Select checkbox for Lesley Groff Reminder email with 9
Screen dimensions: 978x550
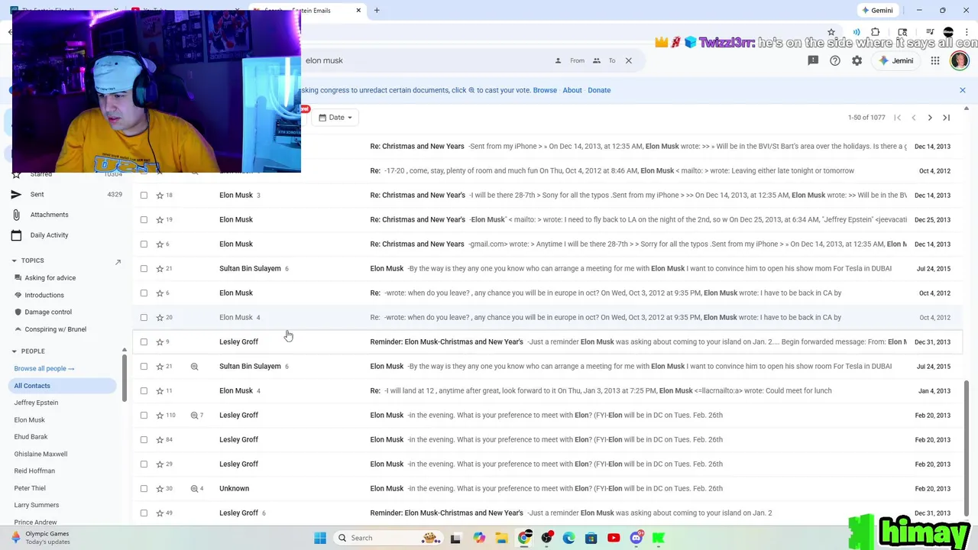[x=144, y=341]
